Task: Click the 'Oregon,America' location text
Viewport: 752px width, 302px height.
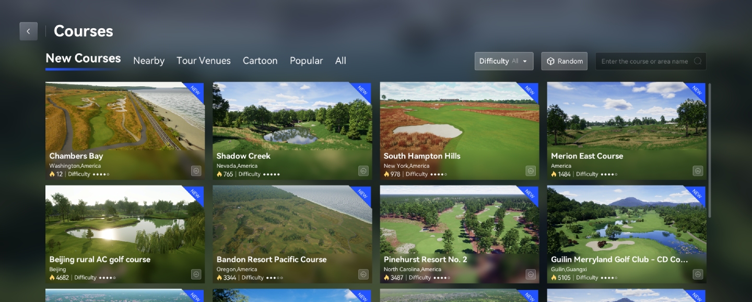Action: pos(237,269)
